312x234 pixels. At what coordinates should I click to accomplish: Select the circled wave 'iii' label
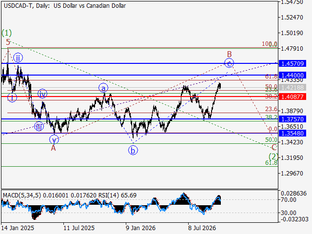coord(39,126)
